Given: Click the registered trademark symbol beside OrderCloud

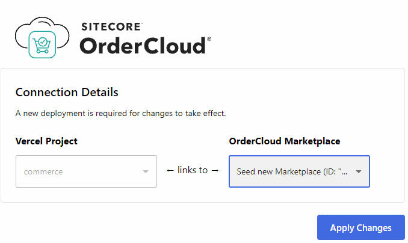Looking at the screenshot, I should [x=209, y=39].
